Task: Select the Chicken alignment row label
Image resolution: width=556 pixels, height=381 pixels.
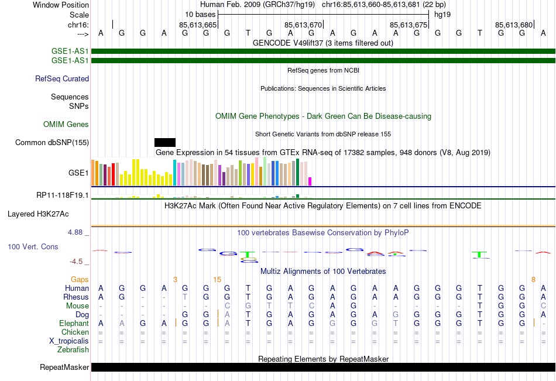Action: [75, 332]
